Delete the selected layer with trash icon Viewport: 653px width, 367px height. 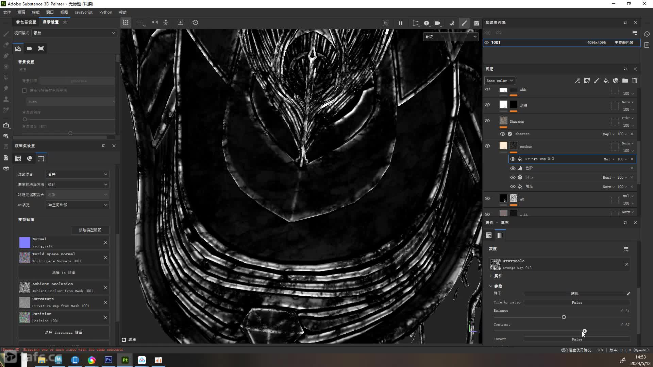coord(635,81)
